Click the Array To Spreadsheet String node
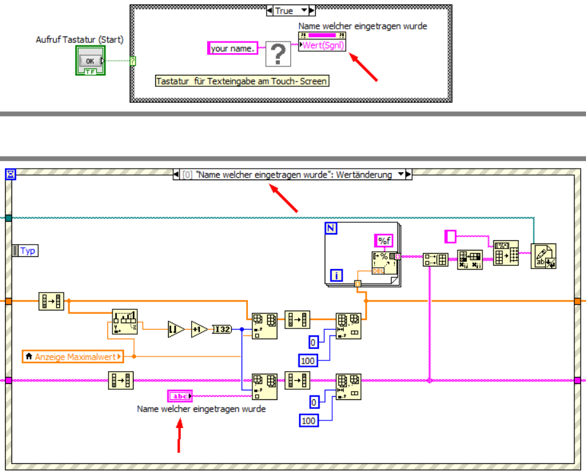The image size is (586, 476). tap(506, 253)
